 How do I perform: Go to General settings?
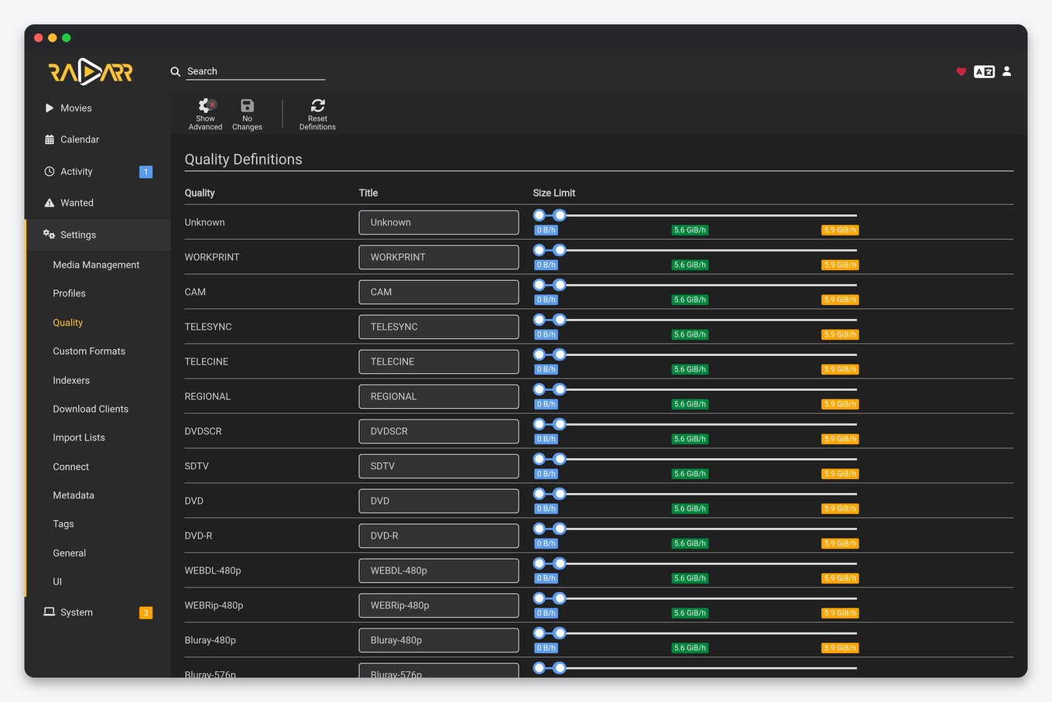pyautogui.click(x=70, y=553)
